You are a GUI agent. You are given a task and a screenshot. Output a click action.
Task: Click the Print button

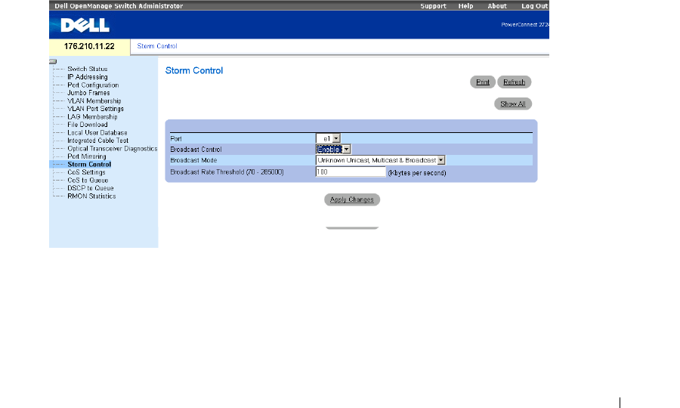483,82
